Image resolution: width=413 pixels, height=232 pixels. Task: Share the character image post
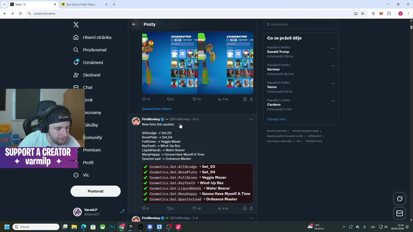coord(251,99)
